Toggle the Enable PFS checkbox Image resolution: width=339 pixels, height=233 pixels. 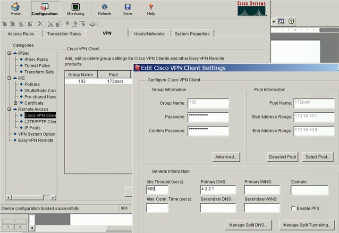(x=293, y=208)
